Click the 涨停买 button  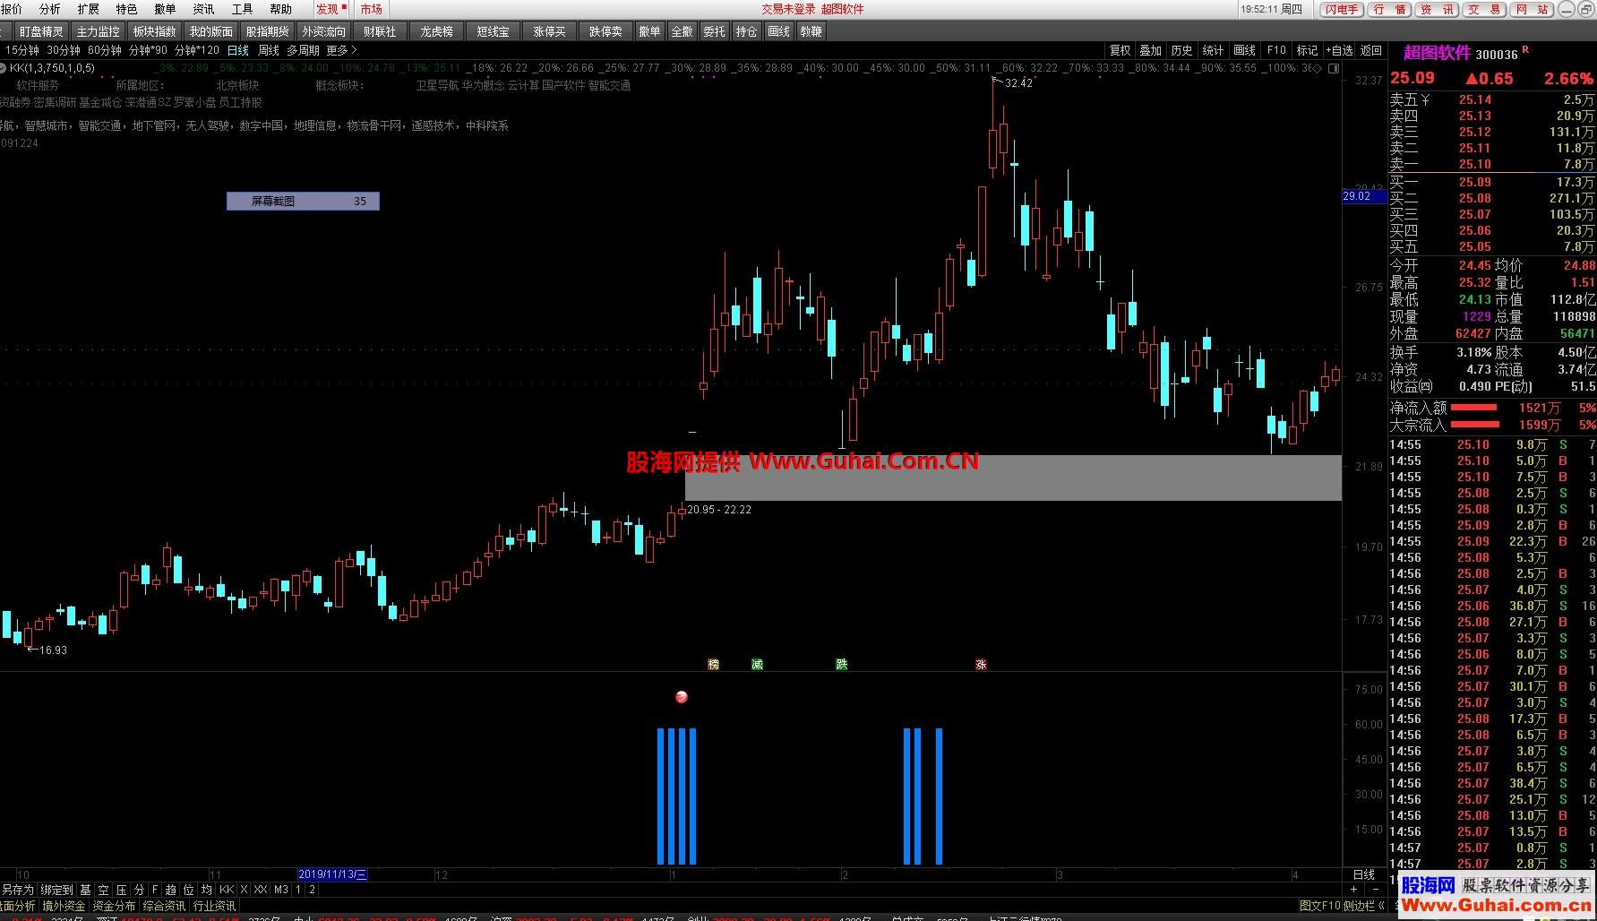549,31
